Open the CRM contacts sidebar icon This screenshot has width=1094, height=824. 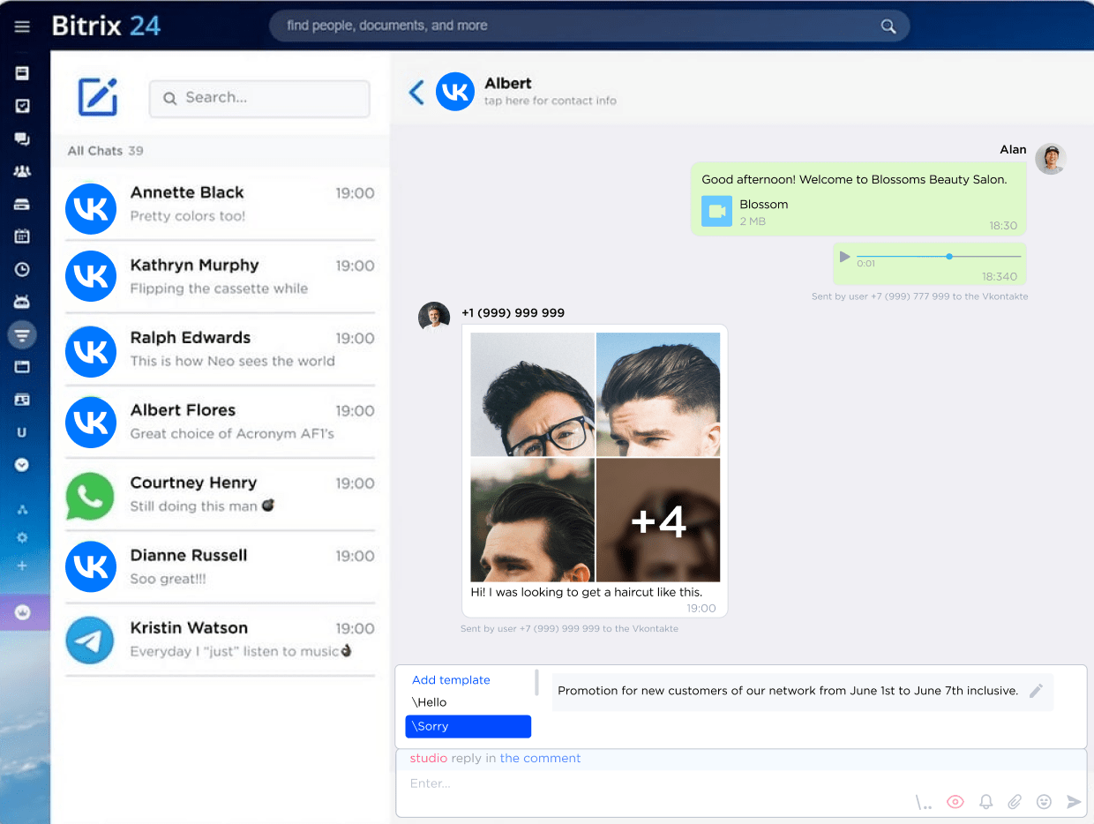click(24, 400)
